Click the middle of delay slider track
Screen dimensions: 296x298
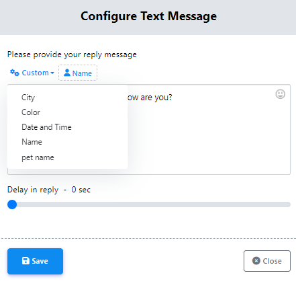[149, 204]
